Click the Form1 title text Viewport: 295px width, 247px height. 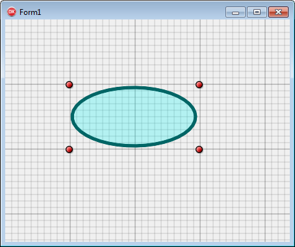(x=30, y=12)
